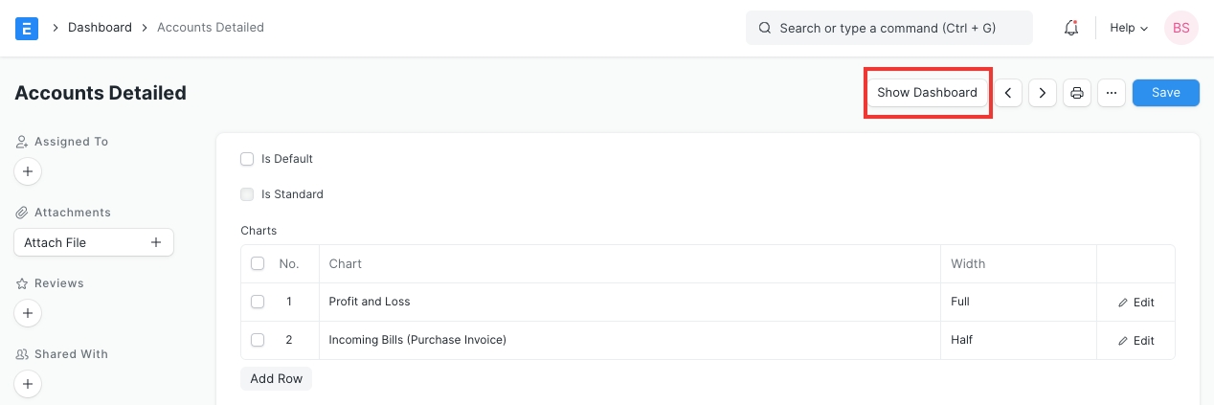Select all chart rows via header checkbox
1214x405 pixels.
pos(257,263)
